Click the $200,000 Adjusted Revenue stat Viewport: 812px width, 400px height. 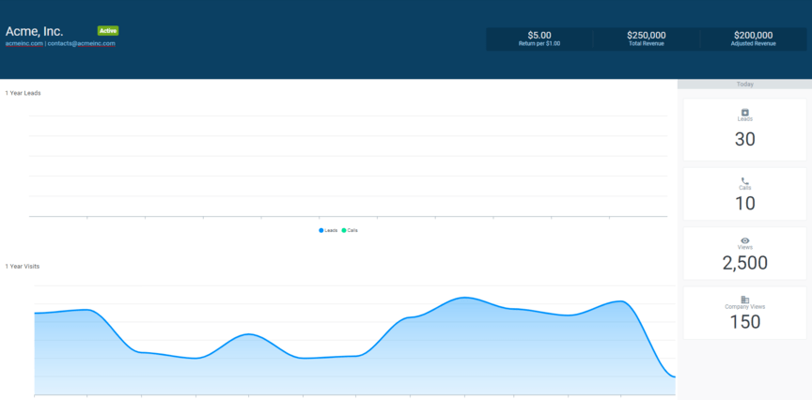[753, 38]
